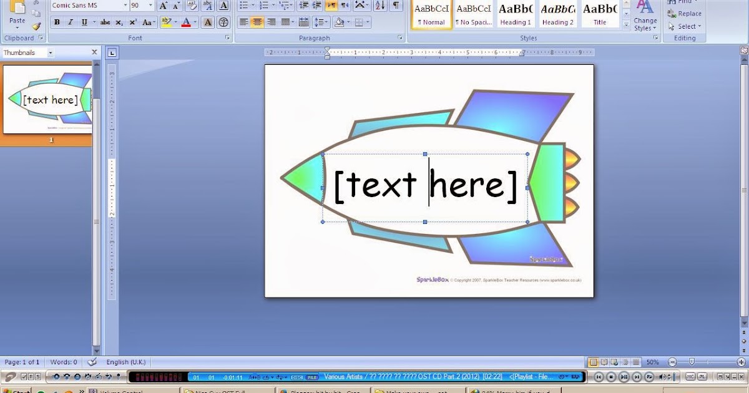Screen dimensions: 749x393
Task: Click the proofing errors icon in status bar
Action: point(92,362)
